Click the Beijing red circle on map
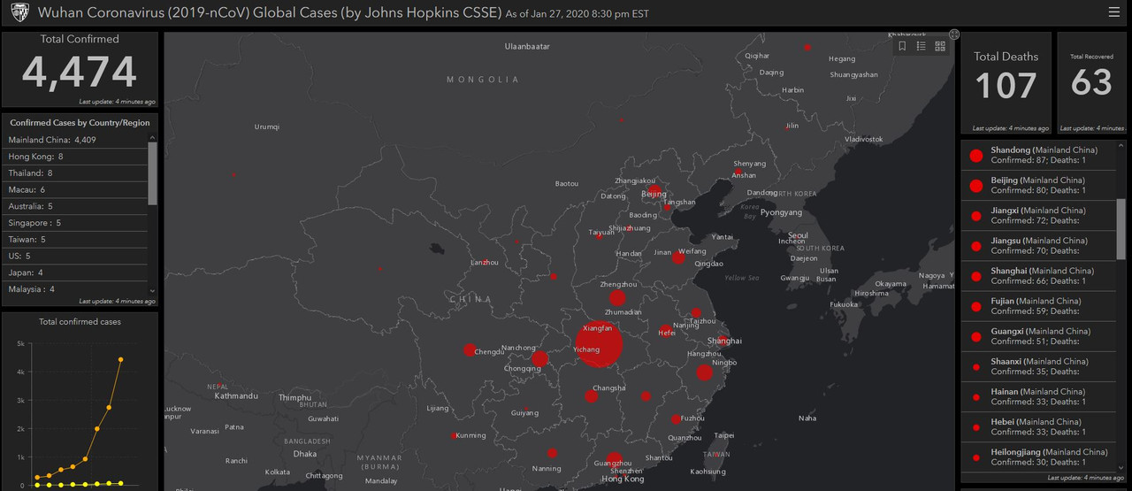This screenshot has width=1132, height=491. coord(654,192)
